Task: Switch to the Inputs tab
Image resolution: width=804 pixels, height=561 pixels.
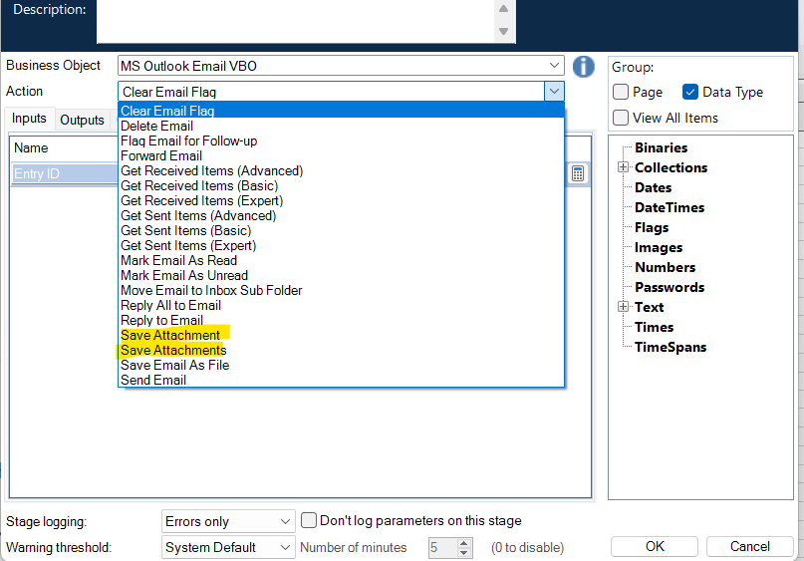Action: point(29,119)
